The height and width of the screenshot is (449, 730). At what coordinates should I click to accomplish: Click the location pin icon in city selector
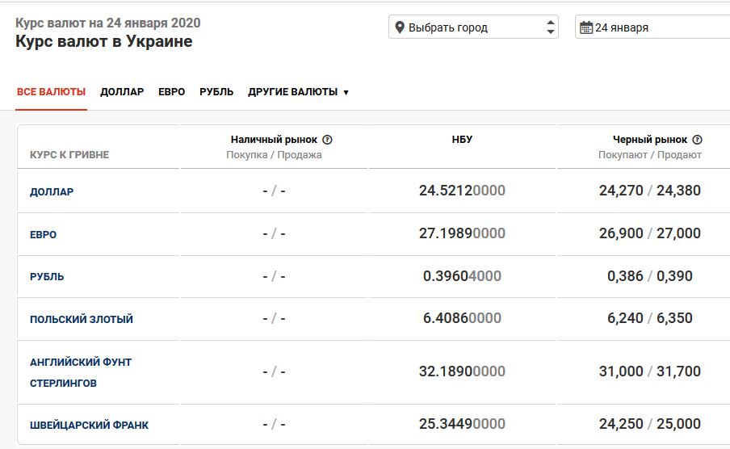pyautogui.click(x=399, y=27)
